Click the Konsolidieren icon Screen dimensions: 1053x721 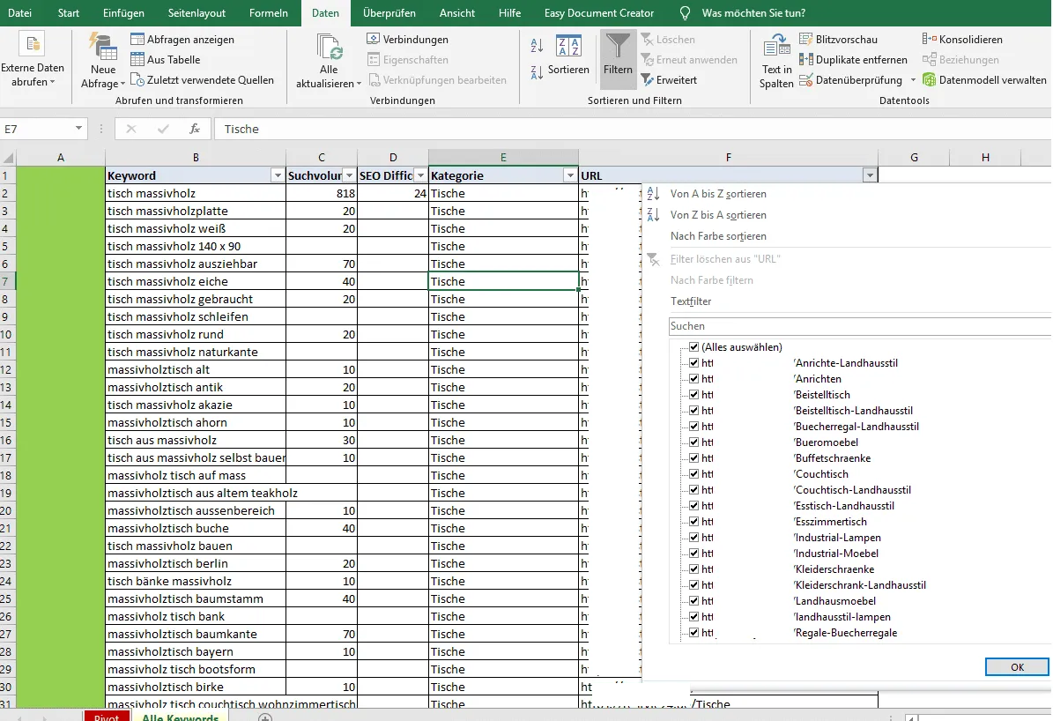pyautogui.click(x=930, y=39)
